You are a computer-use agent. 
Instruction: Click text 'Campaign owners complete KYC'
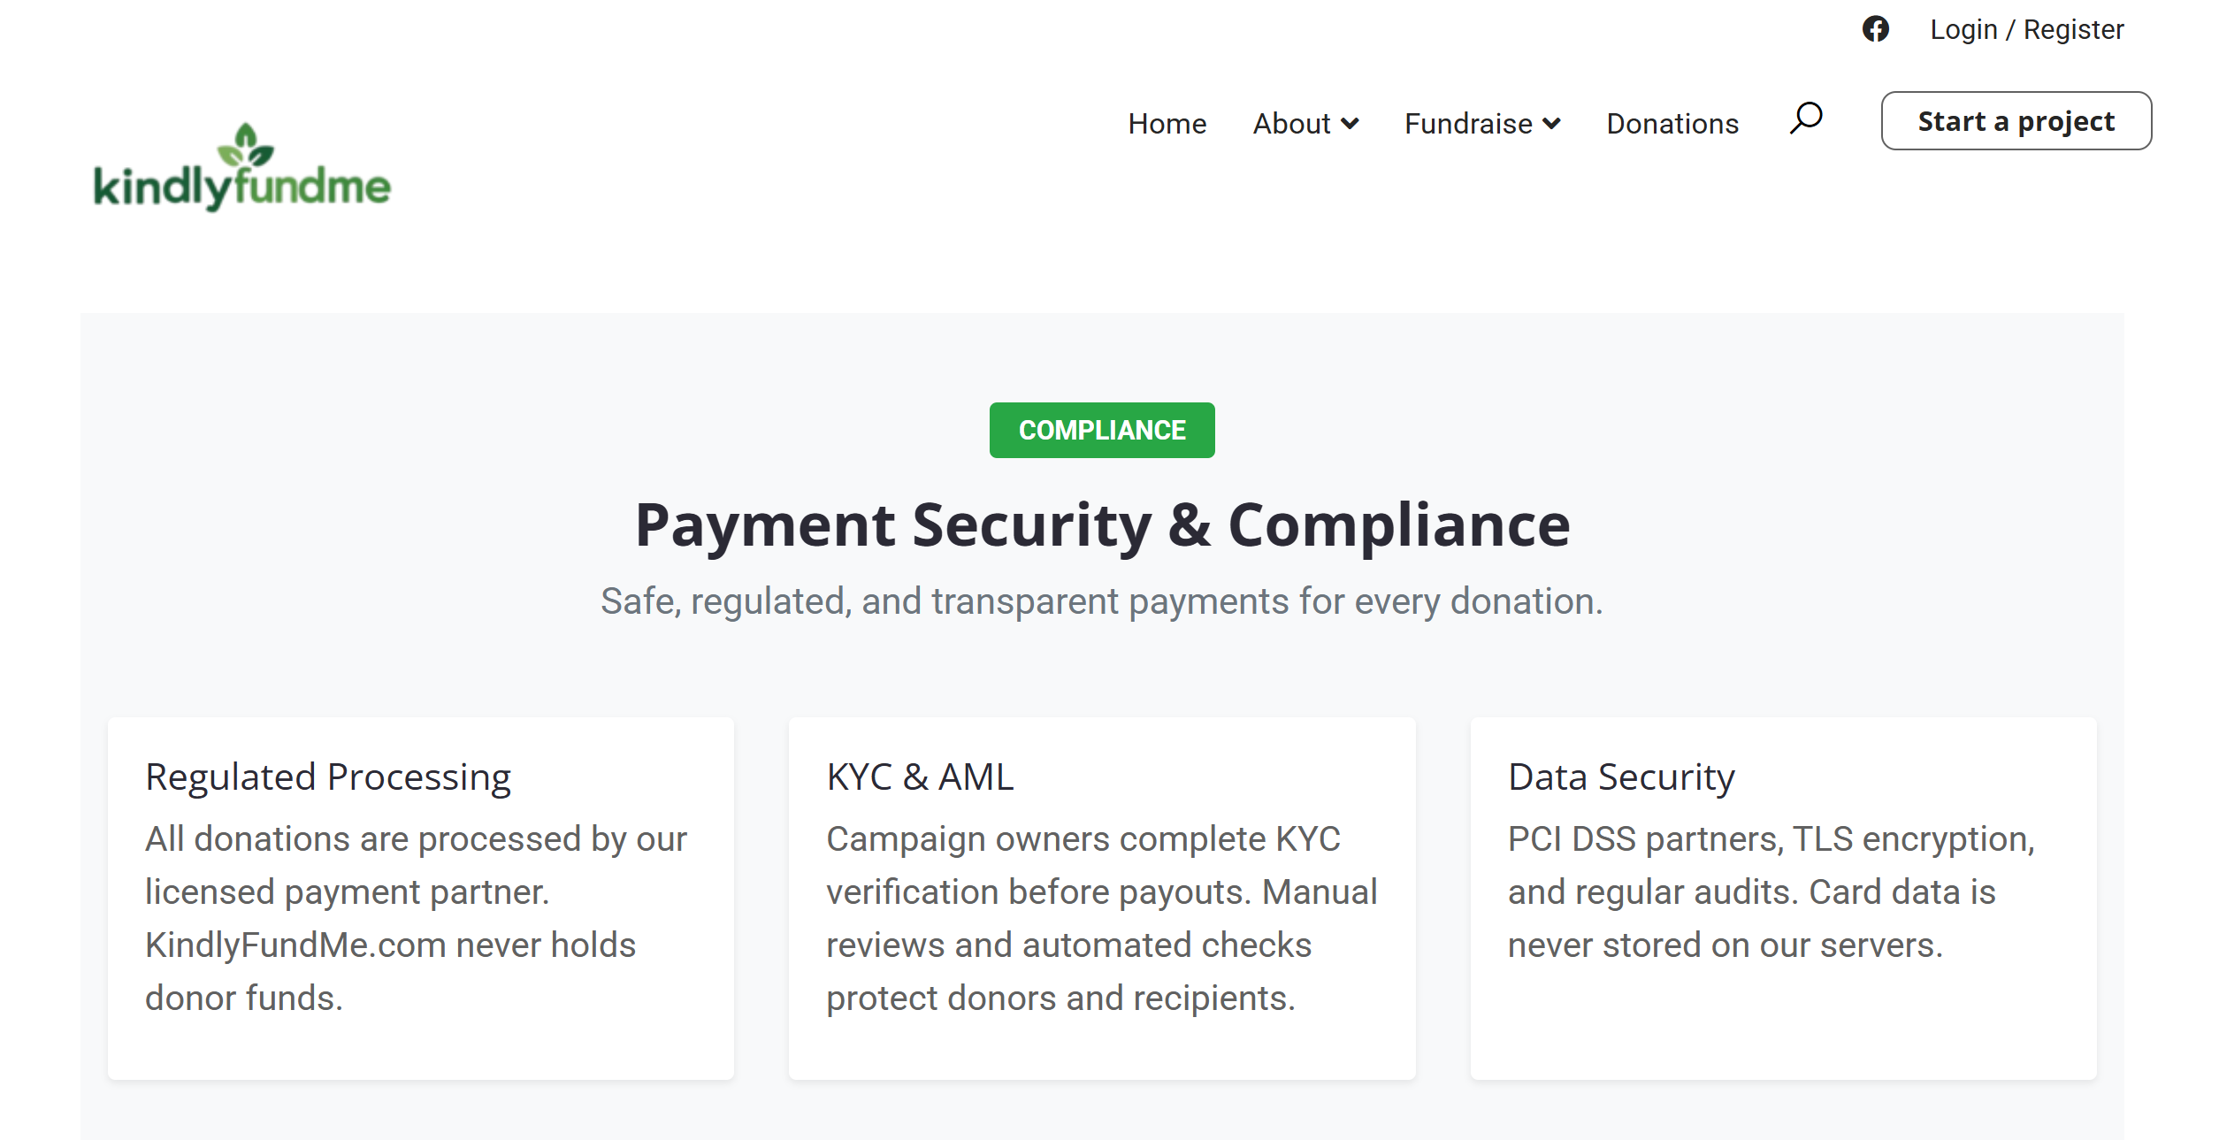pos(1083,839)
